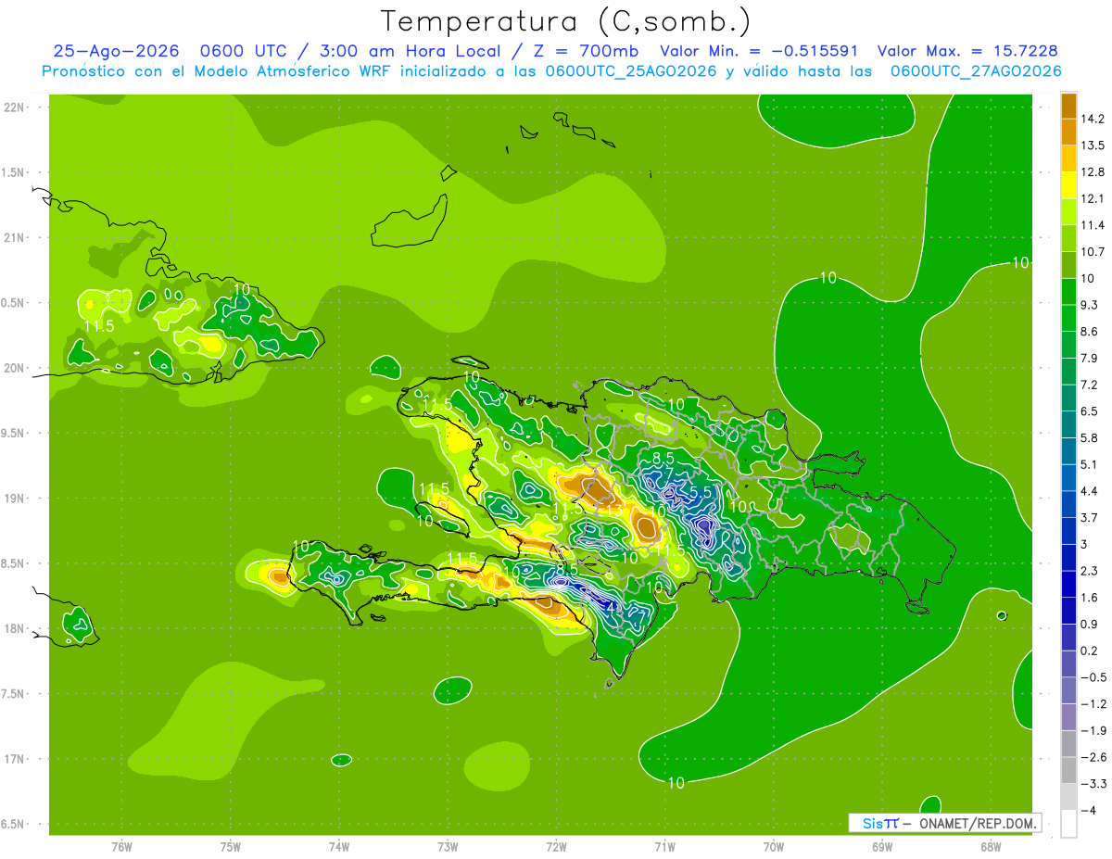Click the 'Valor Min. = -0.515591' readout
Image resolution: width=1112 pixels, height=859 pixels.
pos(759,51)
